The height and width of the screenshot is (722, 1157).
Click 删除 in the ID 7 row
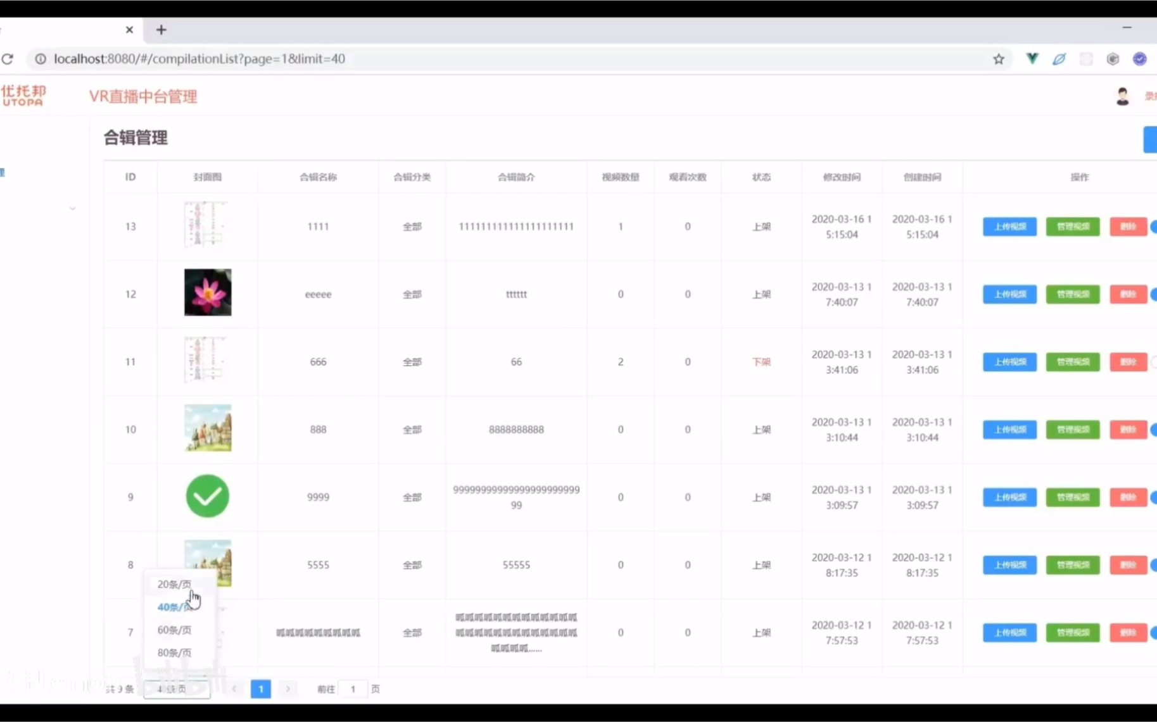point(1128,633)
